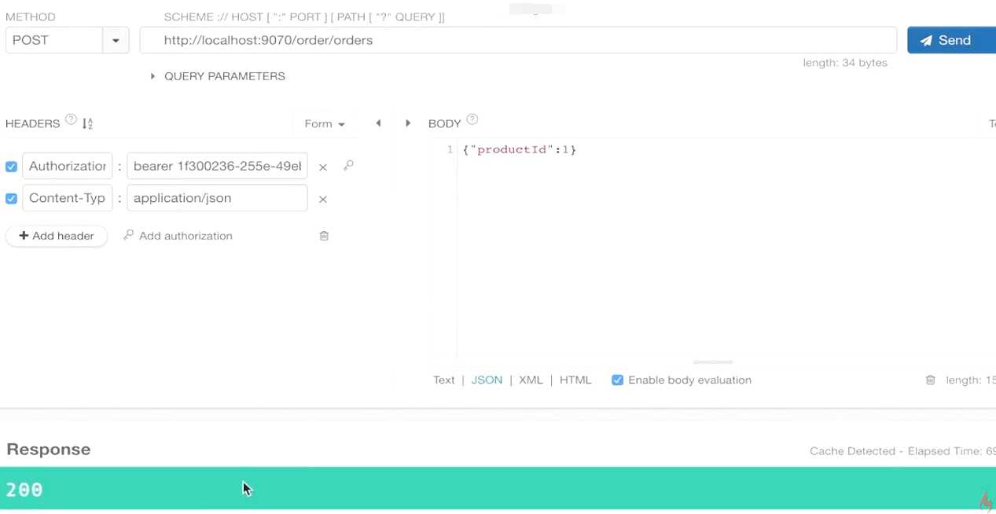Click the Cache Detected elapsed time text
The height and width of the screenshot is (514, 996).
click(x=902, y=451)
